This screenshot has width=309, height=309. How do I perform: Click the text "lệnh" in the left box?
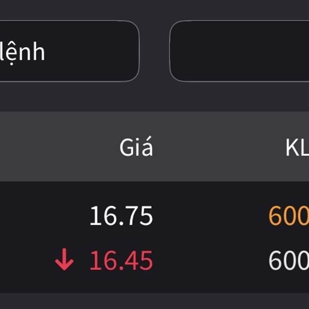[23, 52]
